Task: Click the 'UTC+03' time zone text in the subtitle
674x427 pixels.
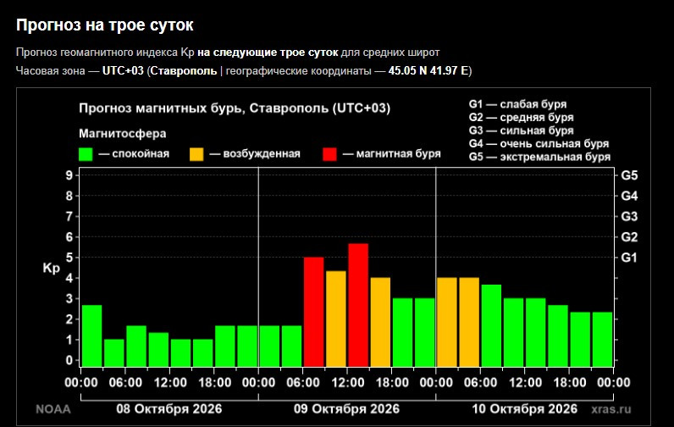Action: [123, 70]
